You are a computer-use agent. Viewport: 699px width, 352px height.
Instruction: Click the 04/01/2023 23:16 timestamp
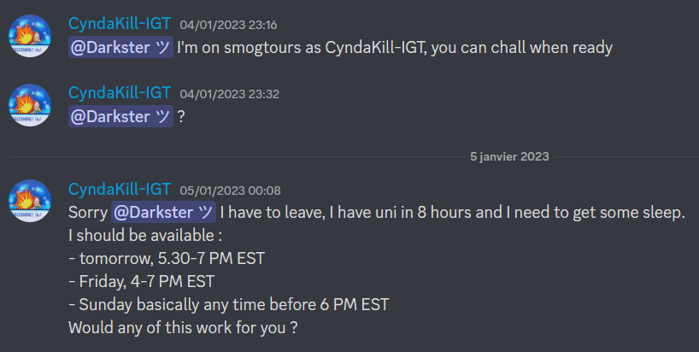[x=228, y=25]
